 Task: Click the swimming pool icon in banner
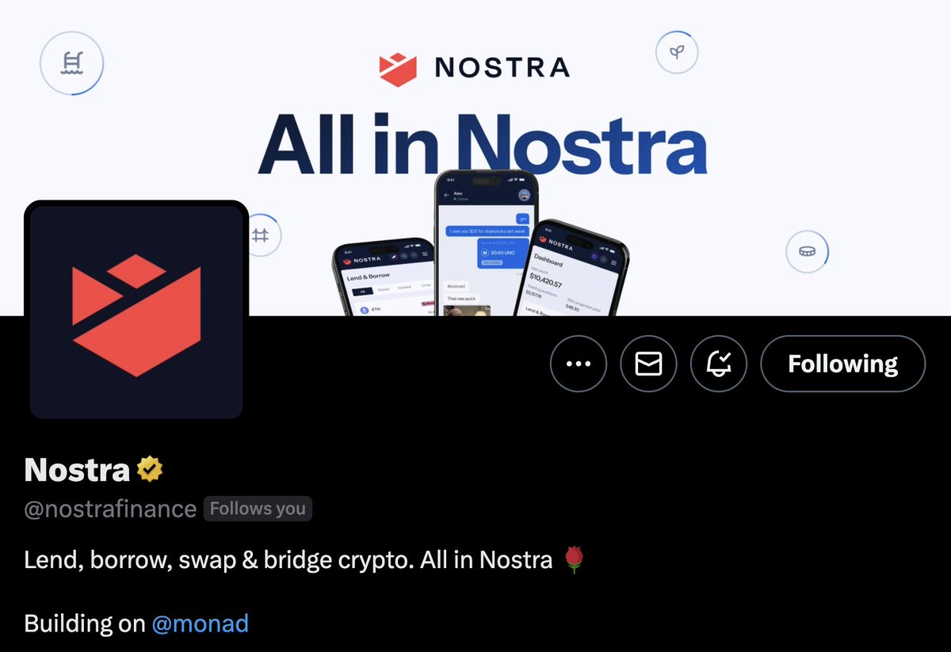tap(71, 63)
